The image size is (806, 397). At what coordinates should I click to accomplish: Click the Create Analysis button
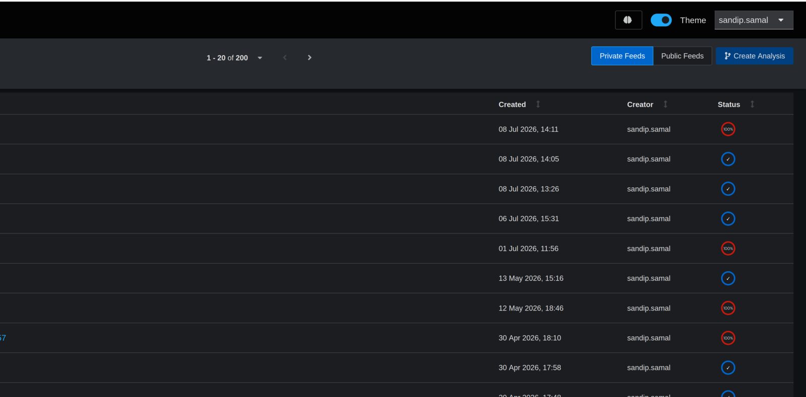(755, 56)
